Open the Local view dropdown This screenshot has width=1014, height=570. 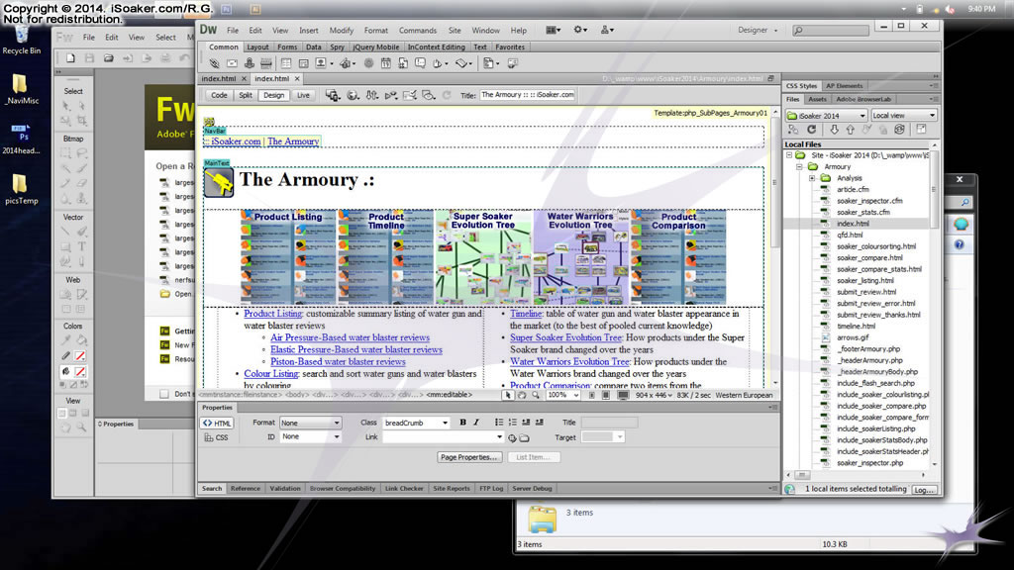[x=903, y=116]
